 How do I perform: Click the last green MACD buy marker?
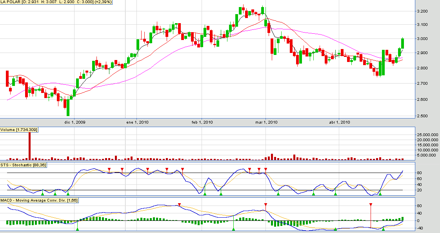383,229
